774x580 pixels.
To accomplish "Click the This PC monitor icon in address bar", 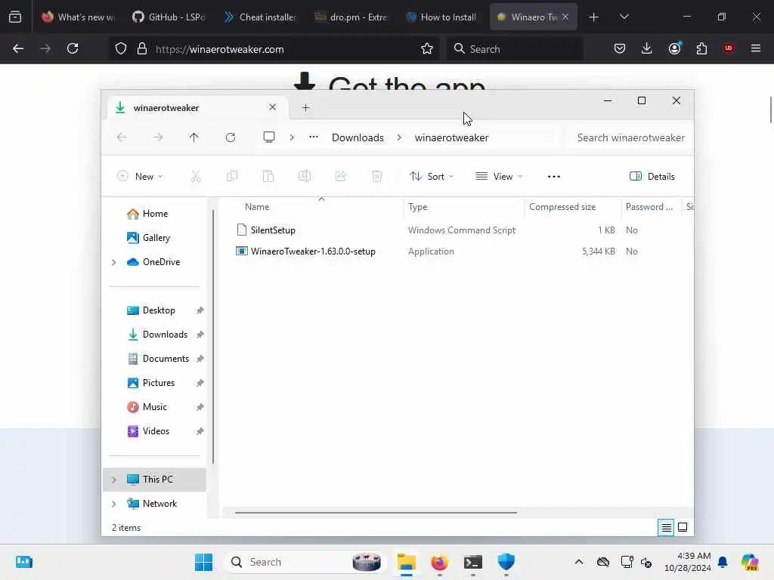I will click(269, 137).
